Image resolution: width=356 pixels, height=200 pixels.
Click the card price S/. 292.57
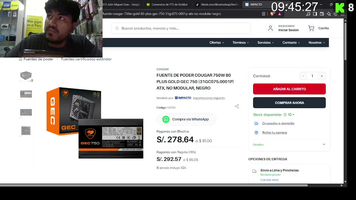click(169, 159)
